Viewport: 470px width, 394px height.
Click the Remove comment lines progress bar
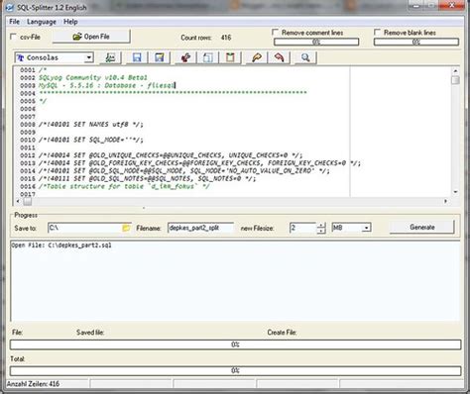(316, 42)
